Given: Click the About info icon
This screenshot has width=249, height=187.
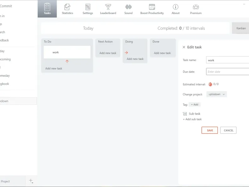Looking at the screenshot, I should pyautogui.click(x=176, y=7).
